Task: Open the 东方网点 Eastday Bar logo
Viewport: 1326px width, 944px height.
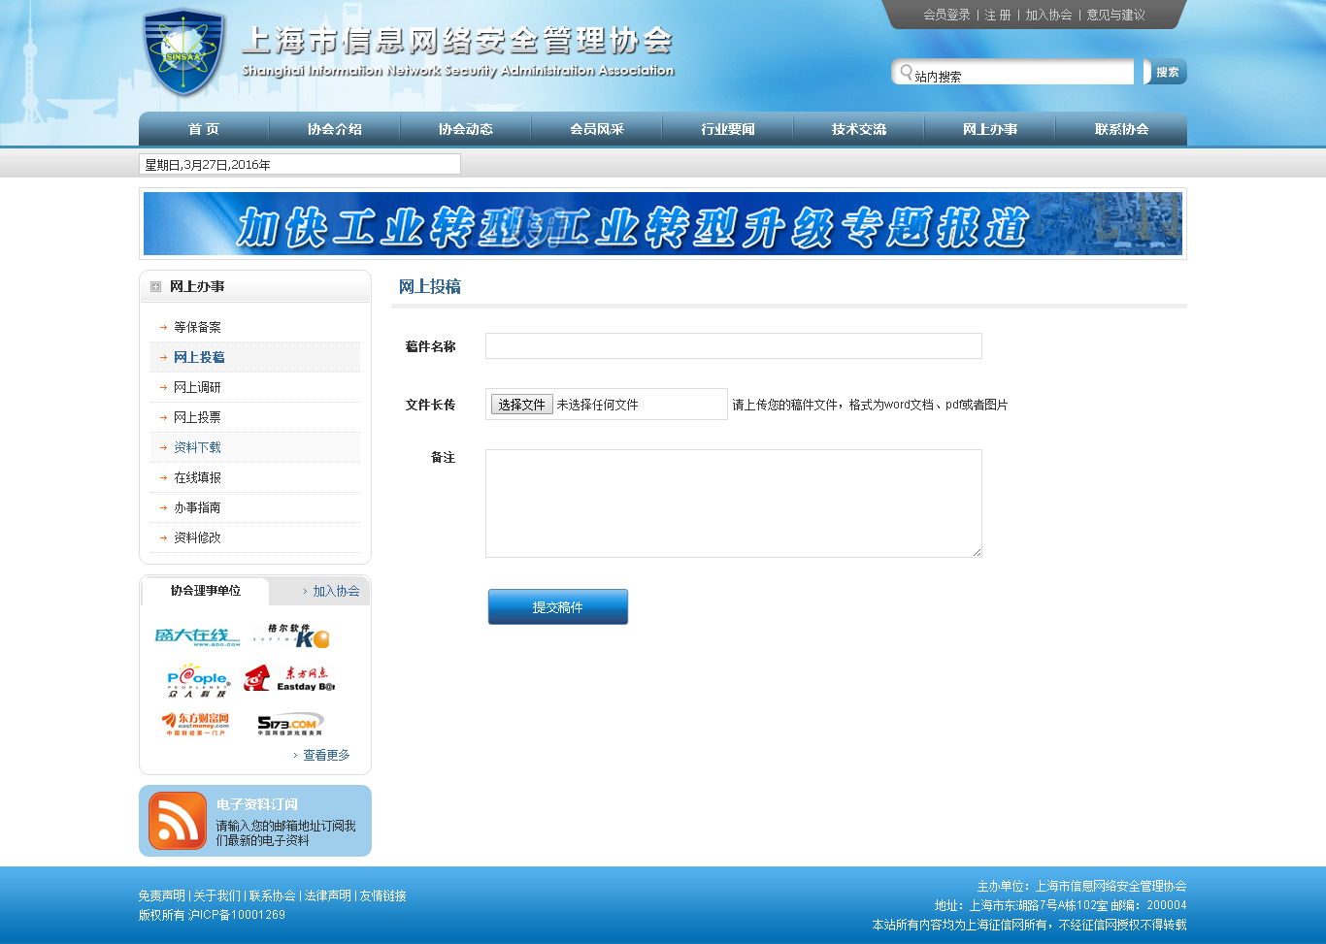Action: point(289,679)
